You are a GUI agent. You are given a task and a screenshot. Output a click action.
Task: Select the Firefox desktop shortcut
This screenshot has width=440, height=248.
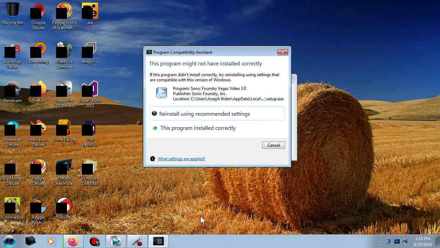click(38, 92)
